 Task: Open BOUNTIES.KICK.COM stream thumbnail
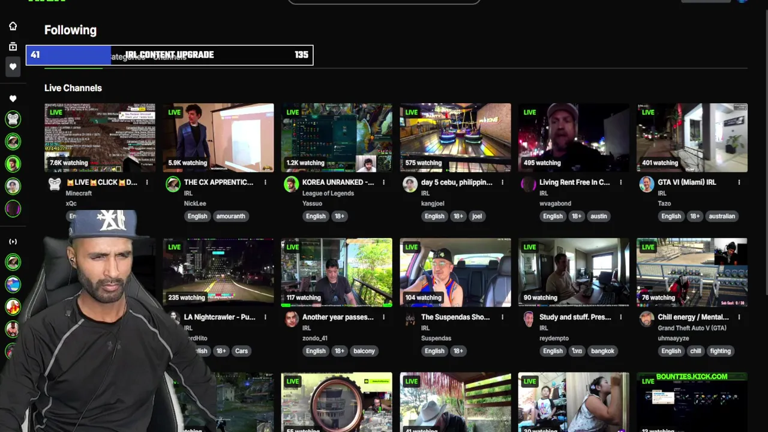click(x=692, y=402)
